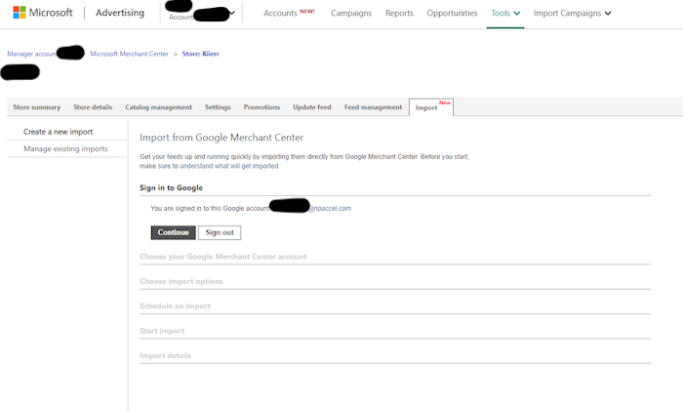The height and width of the screenshot is (411, 683).
Task: Open the Catalog management tab
Action: [x=158, y=107]
